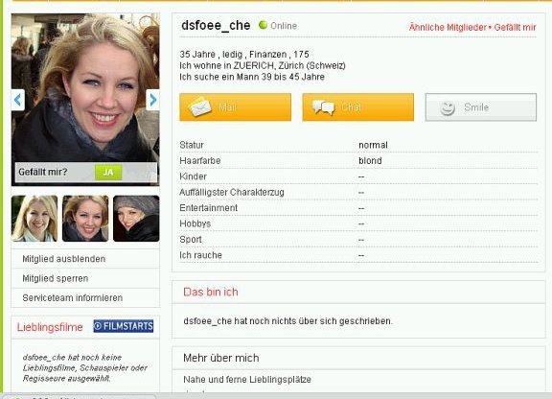Open the first blonde portrait thumbnail

coord(34,219)
